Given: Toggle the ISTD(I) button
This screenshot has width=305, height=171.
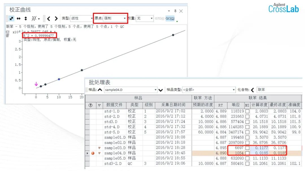Looking at the screenshot, I should (x=160, y=18).
